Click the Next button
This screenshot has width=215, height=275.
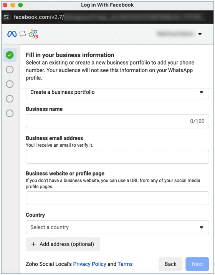coord(197,264)
